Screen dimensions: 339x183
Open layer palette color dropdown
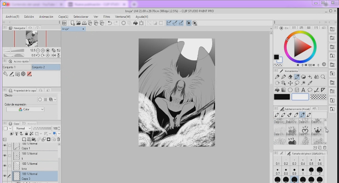pos(7,129)
